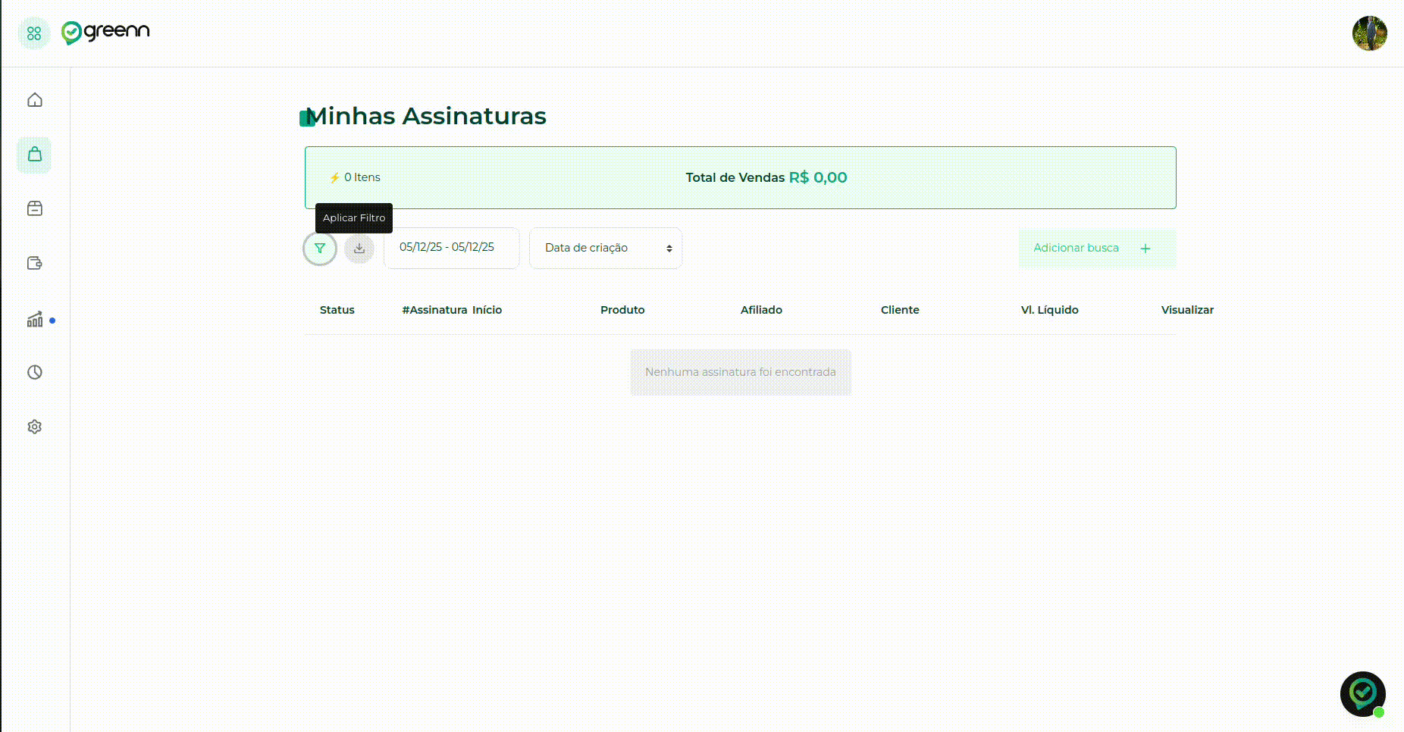The image size is (1404, 732).
Task: Click the Status column header
Action: point(337,310)
